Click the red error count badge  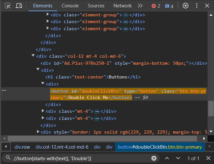point(156,6)
